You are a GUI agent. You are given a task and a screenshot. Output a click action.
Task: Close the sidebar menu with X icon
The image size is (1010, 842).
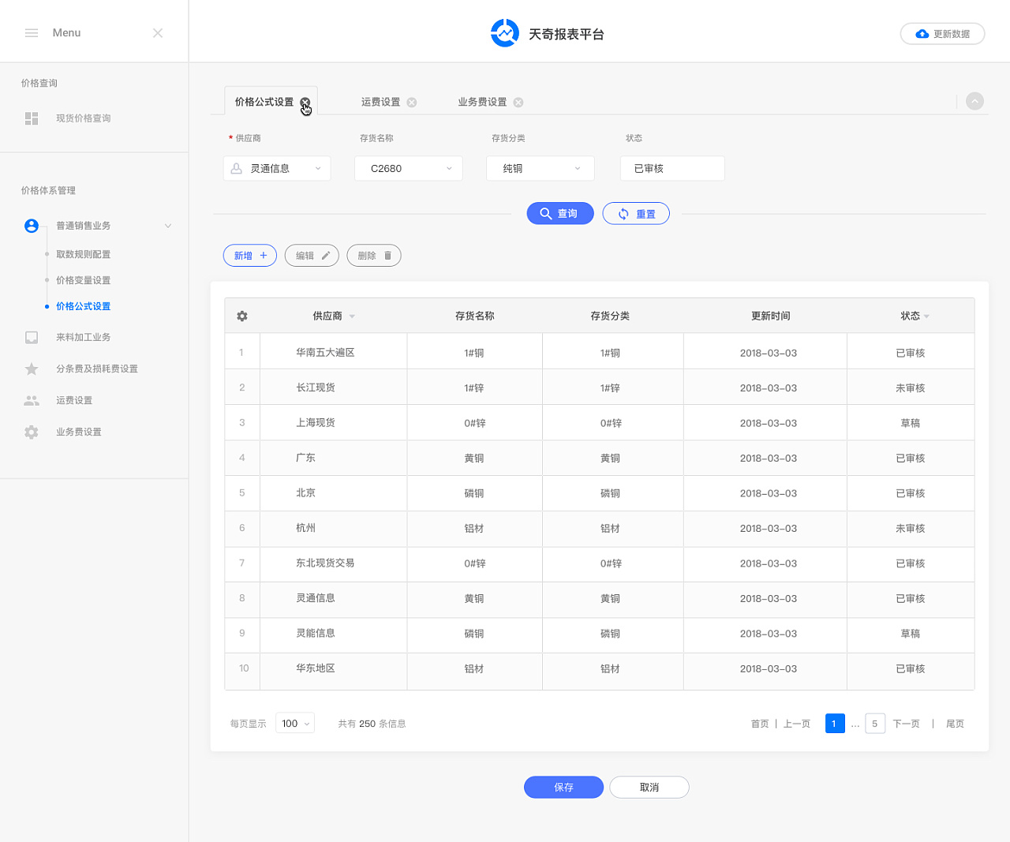(x=158, y=33)
